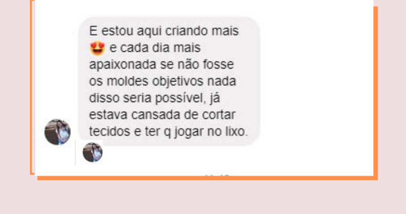Click the text 'estava cansada de cortar'
Screen dimensions: 406x214
162,115
